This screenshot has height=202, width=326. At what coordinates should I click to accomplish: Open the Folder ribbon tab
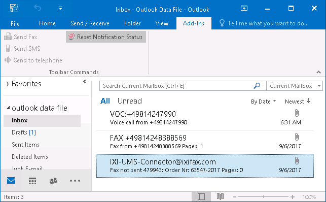tap(132, 23)
